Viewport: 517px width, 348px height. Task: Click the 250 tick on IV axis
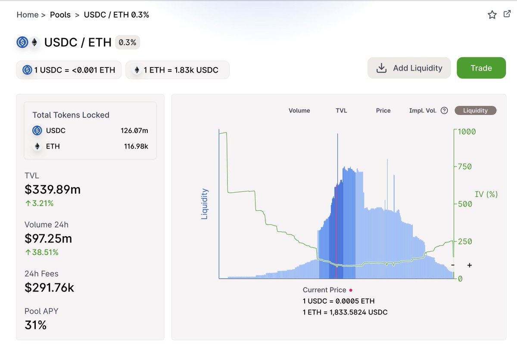(465, 241)
